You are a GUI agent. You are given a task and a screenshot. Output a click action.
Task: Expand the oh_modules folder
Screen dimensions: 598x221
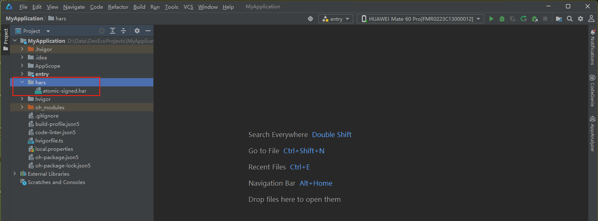pos(22,107)
